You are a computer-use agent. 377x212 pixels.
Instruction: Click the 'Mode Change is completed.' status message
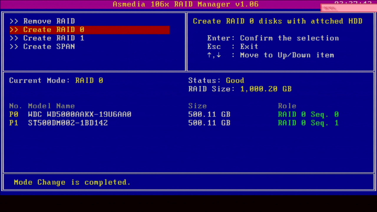point(72,182)
